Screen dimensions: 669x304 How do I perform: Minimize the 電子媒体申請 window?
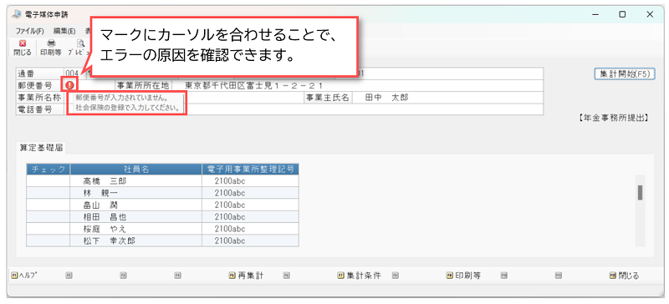pos(595,14)
